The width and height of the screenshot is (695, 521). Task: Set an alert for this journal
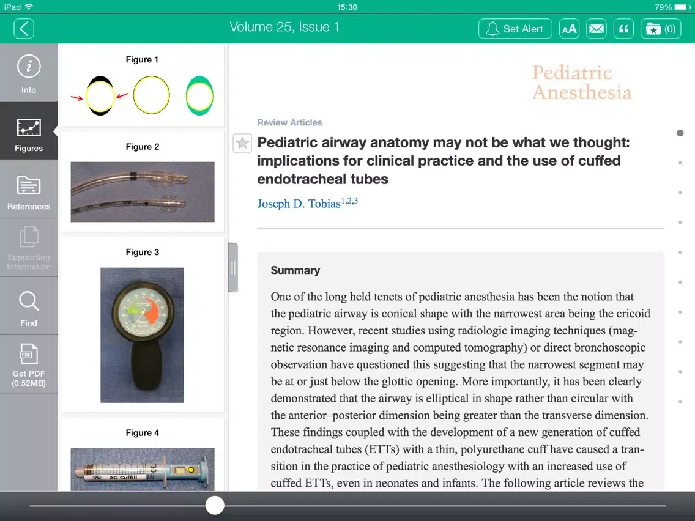pos(515,29)
